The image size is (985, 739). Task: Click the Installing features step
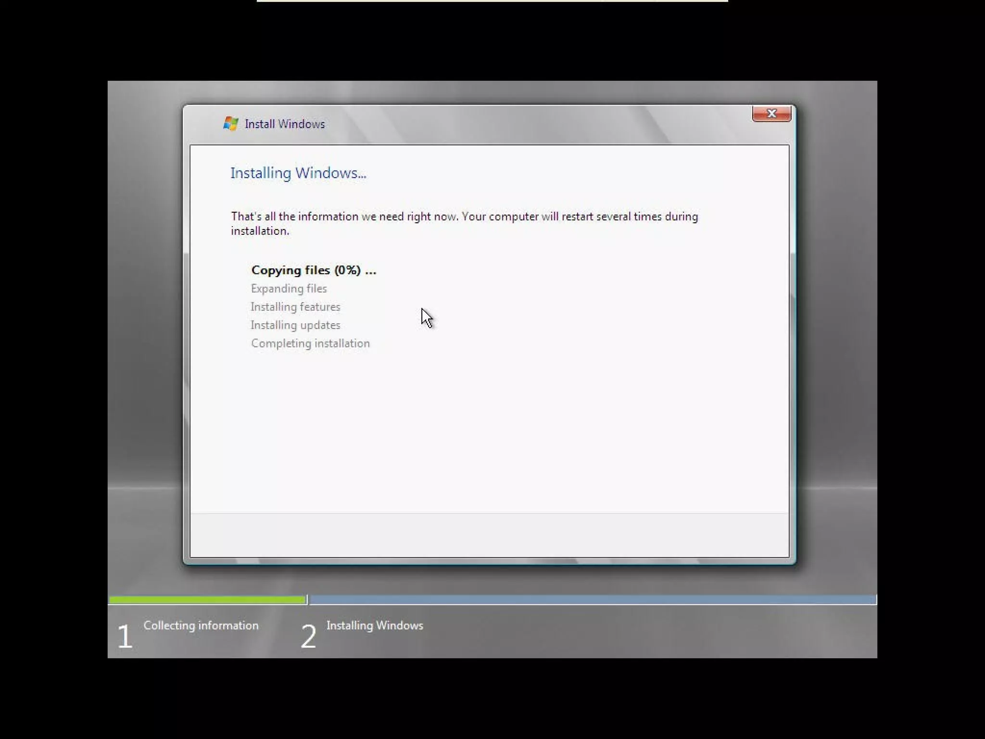[295, 307]
